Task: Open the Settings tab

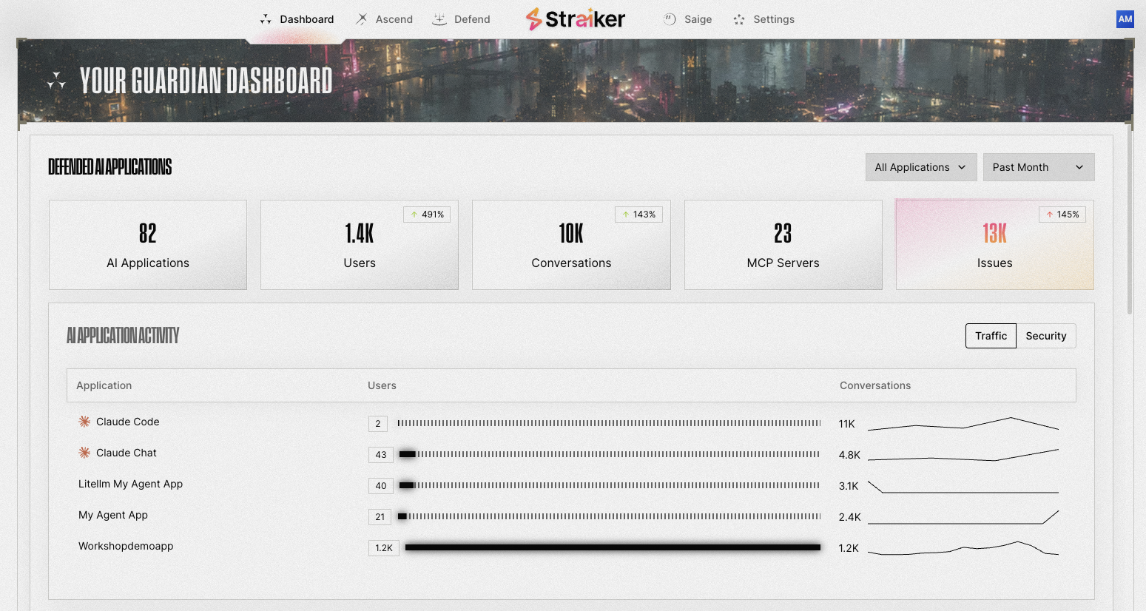Action: click(x=764, y=19)
